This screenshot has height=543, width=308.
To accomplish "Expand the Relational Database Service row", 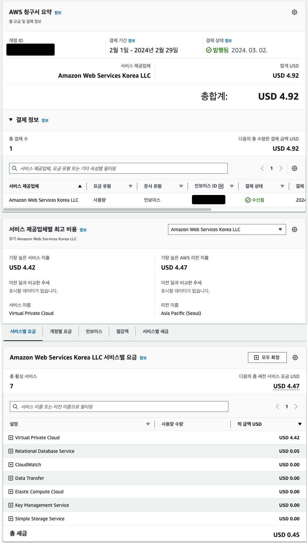I will 11,451.
